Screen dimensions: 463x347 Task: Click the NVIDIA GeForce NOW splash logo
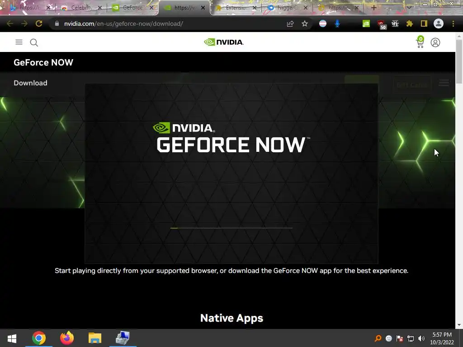231,137
